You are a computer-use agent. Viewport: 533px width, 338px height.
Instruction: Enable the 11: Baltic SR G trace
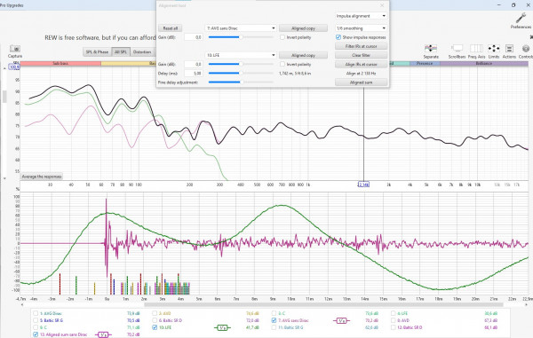tap(274, 327)
